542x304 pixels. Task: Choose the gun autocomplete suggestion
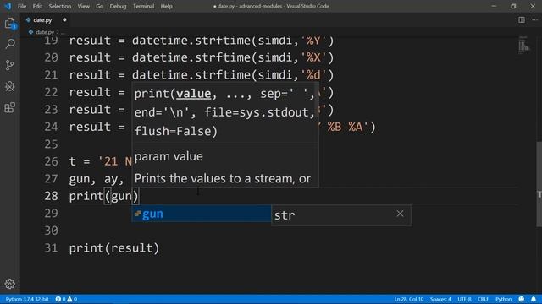pos(202,214)
